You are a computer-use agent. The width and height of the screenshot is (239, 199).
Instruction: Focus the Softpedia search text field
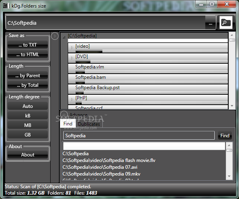tap(139, 135)
